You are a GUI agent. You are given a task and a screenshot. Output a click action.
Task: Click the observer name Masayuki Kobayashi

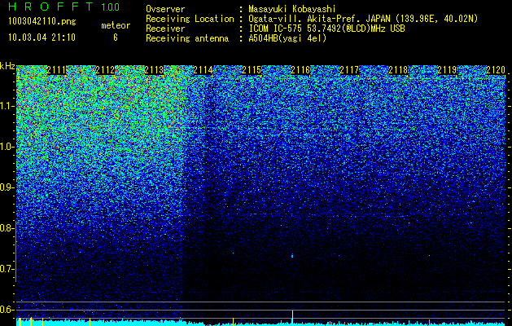[x=292, y=9]
